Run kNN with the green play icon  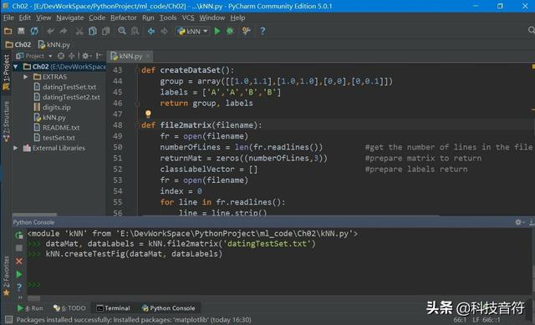217,31
